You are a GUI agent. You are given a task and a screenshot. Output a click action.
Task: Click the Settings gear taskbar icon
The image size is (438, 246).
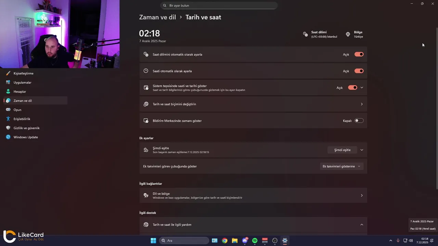pyautogui.click(x=285, y=241)
